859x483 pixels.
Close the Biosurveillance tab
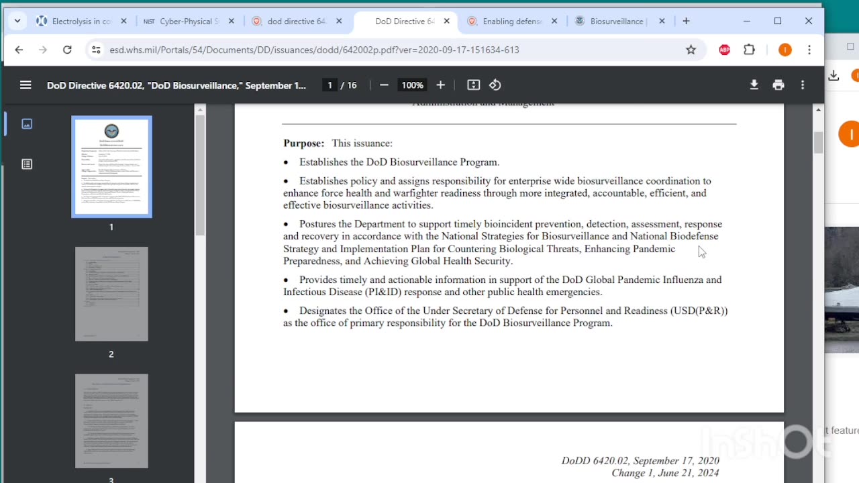[x=662, y=21]
